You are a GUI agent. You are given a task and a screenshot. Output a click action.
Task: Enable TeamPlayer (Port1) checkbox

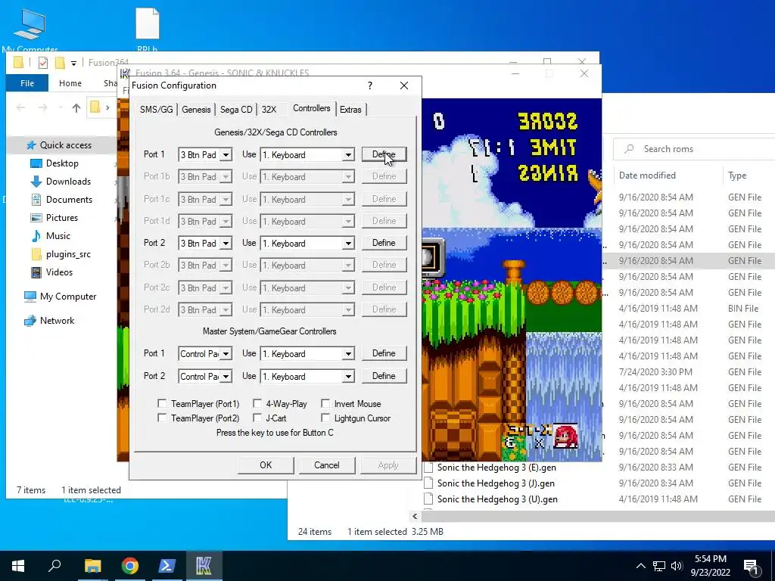162,404
